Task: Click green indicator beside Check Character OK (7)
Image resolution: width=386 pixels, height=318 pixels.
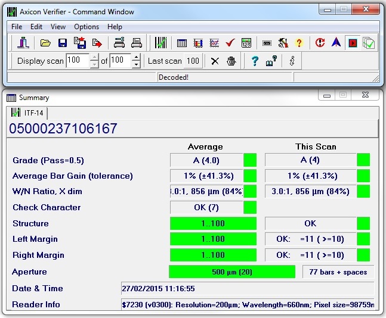Action: click(250, 207)
